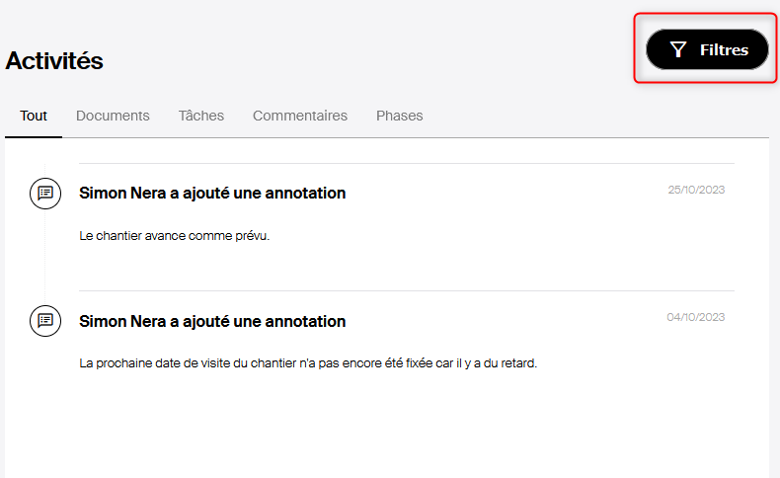Open first Simon Nera annotation title
The height and width of the screenshot is (478, 780).
coord(212,193)
